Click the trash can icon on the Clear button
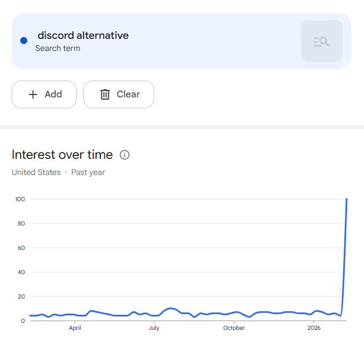Viewport: 364px width, 342px height. (x=105, y=94)
